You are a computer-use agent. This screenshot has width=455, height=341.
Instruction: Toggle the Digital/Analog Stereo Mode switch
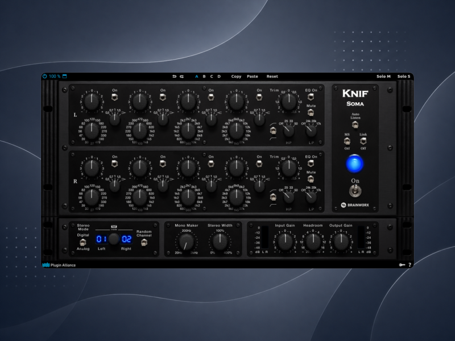click(x=82, y=242)
